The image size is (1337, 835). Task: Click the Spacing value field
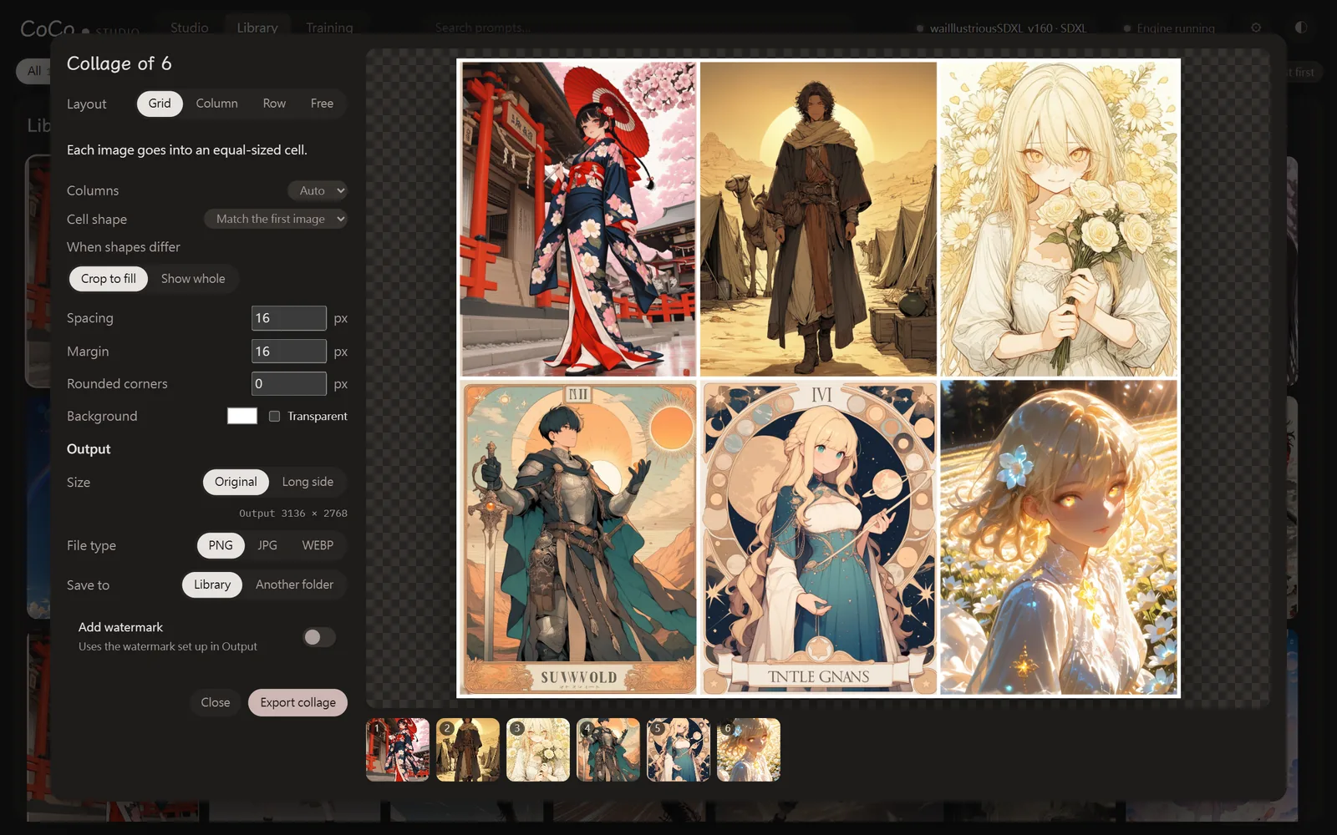(289, 318)
